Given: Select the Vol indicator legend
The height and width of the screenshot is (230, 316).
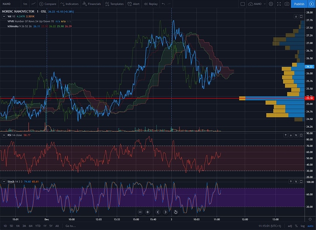Looking at the screenshot, I should [x=21, y=16].
